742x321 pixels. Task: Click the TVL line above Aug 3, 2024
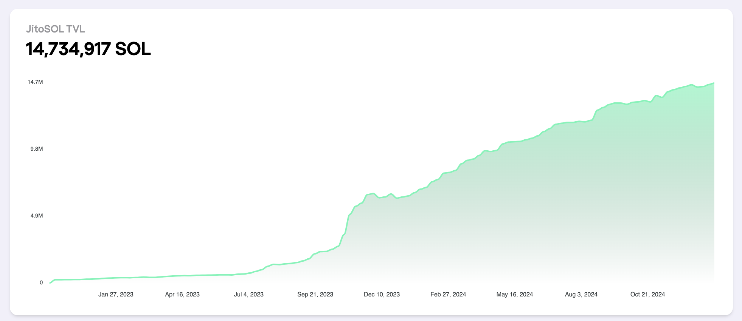[x=581, y=122]
